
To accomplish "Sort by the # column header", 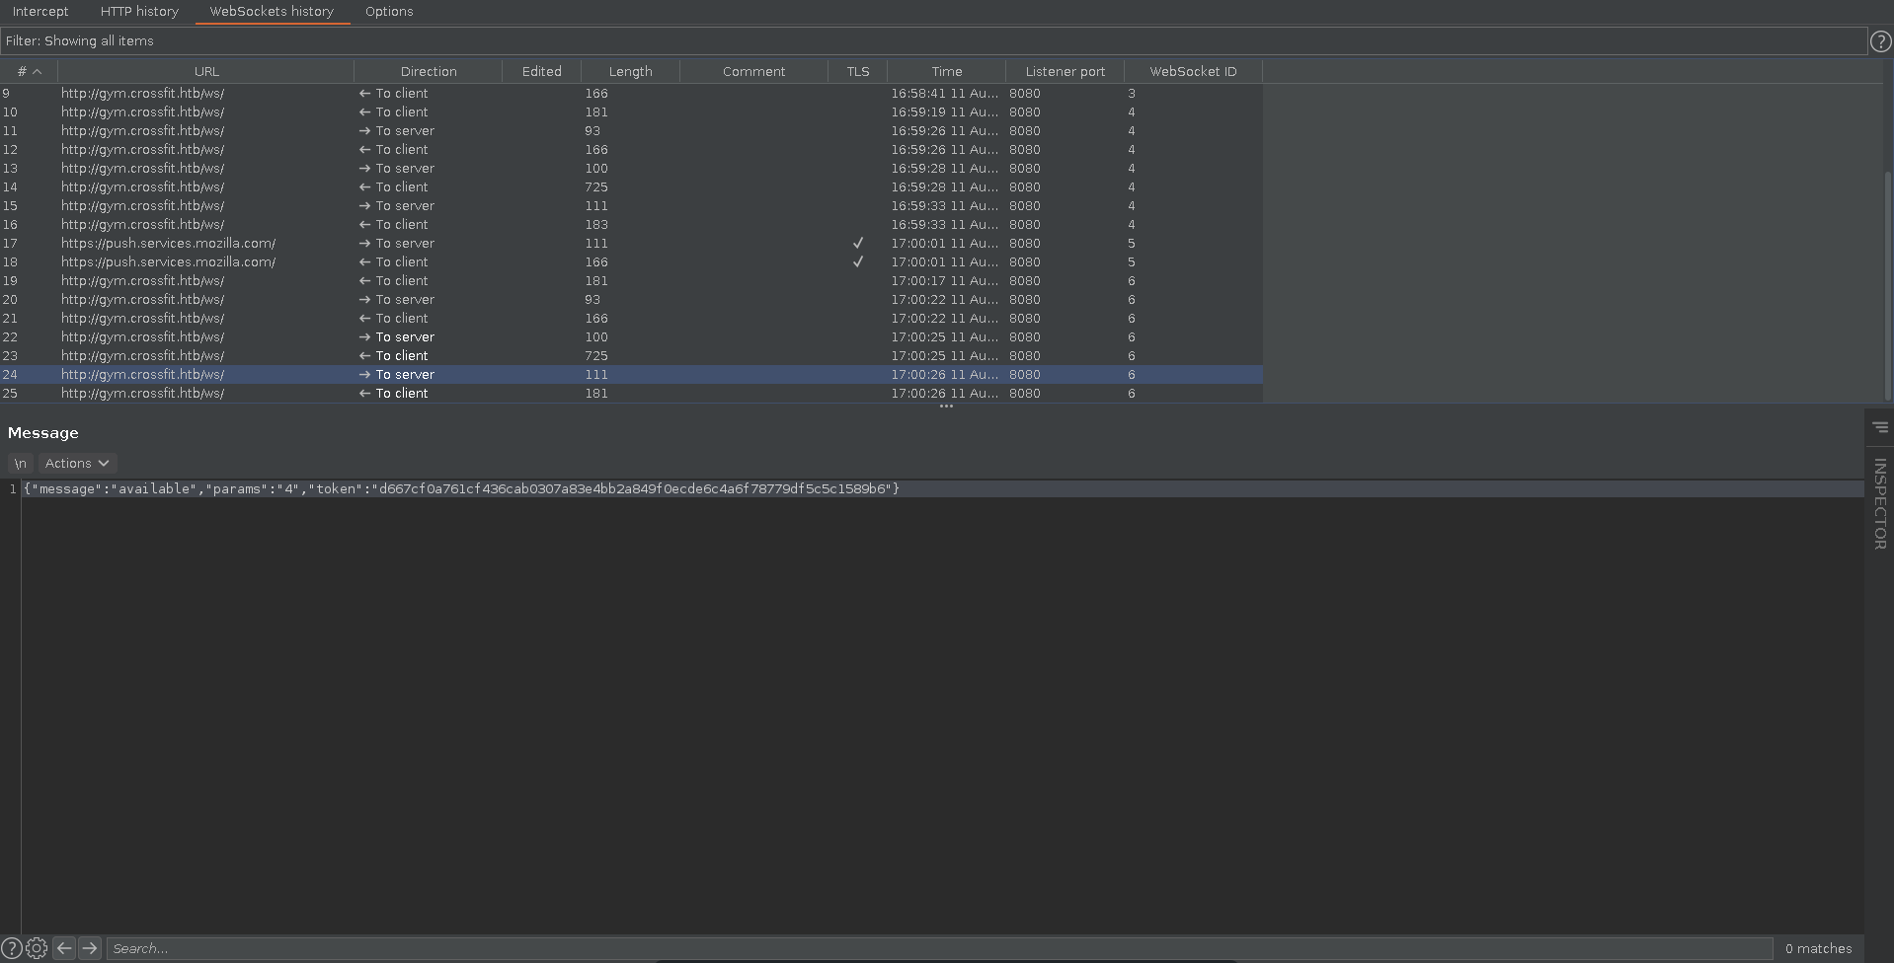I will 29,72.
